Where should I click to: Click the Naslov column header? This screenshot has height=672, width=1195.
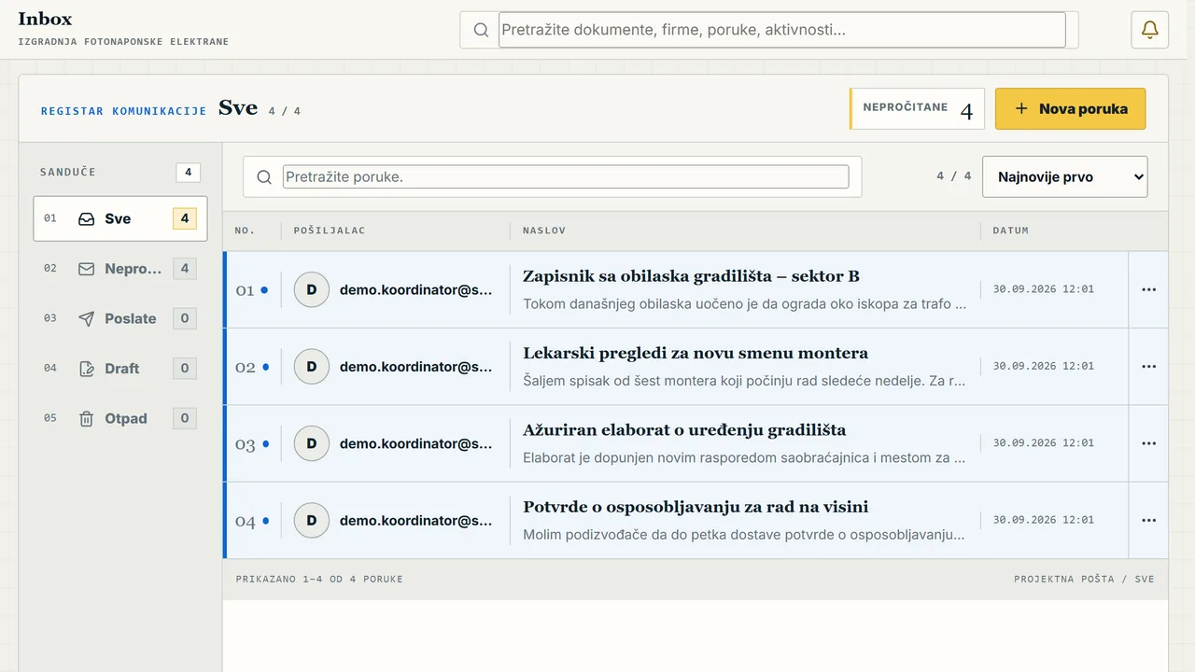544,231
